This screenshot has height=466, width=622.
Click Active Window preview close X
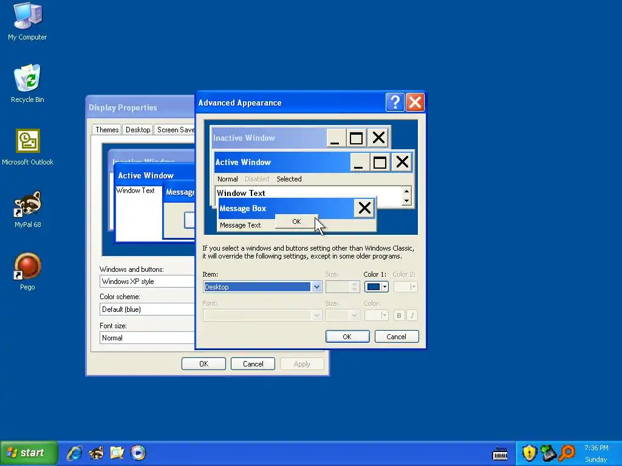pyautogui.click(x=402, y=162)
